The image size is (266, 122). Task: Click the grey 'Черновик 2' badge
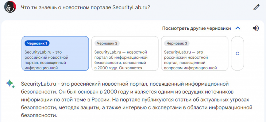coord(107,43)
